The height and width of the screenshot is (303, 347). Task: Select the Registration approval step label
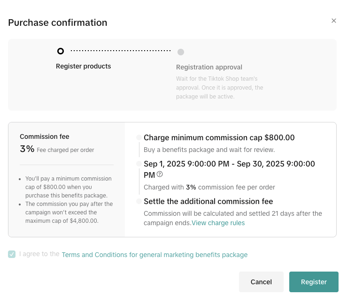tap(209, 67)
